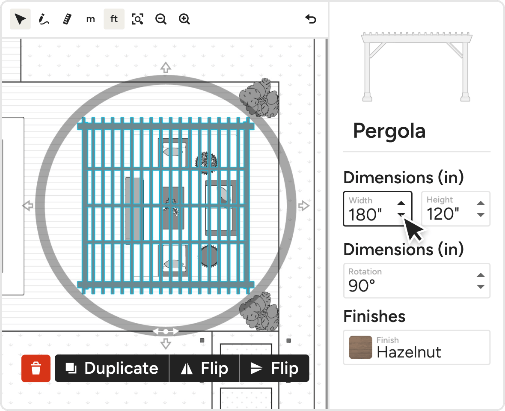The height and width of the screenshot is (411, 505).
Task: Choose the ruler measure tool
Action: [66, 19]
